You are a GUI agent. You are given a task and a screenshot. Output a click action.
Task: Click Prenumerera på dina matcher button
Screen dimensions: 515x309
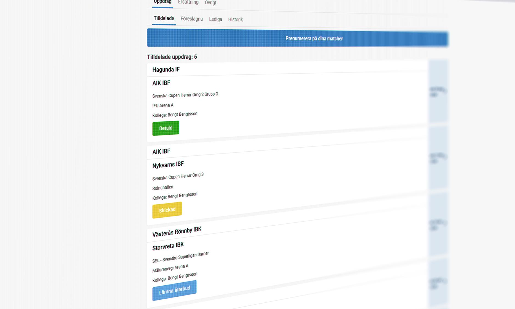pos(297,38)
